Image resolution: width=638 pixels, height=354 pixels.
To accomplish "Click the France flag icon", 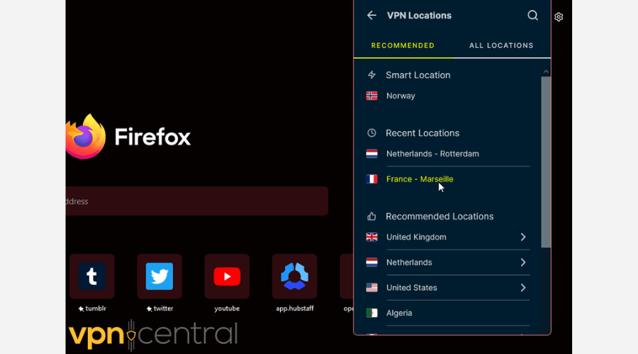I will (x=371, y=179).
